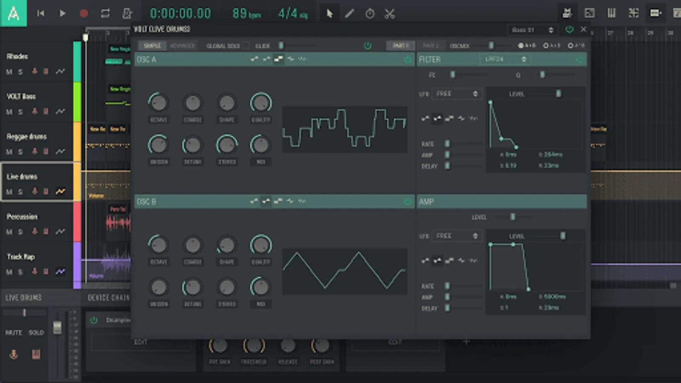Click the 0:00:00.00 time display
The width and height of the screenshot is (681, 383).
pos(180,14)
